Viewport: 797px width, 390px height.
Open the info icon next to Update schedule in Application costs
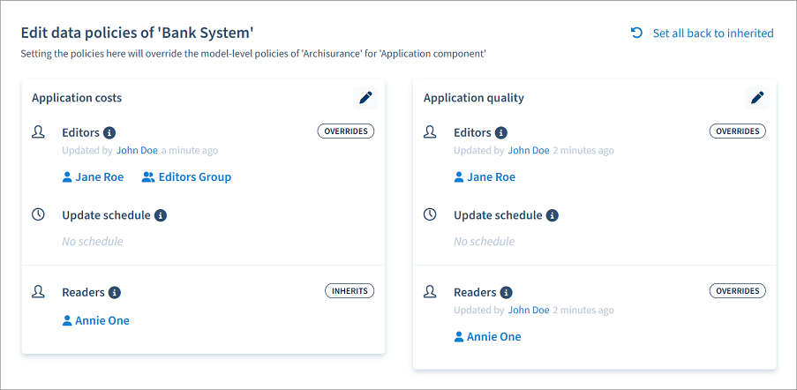pos(161,215)
